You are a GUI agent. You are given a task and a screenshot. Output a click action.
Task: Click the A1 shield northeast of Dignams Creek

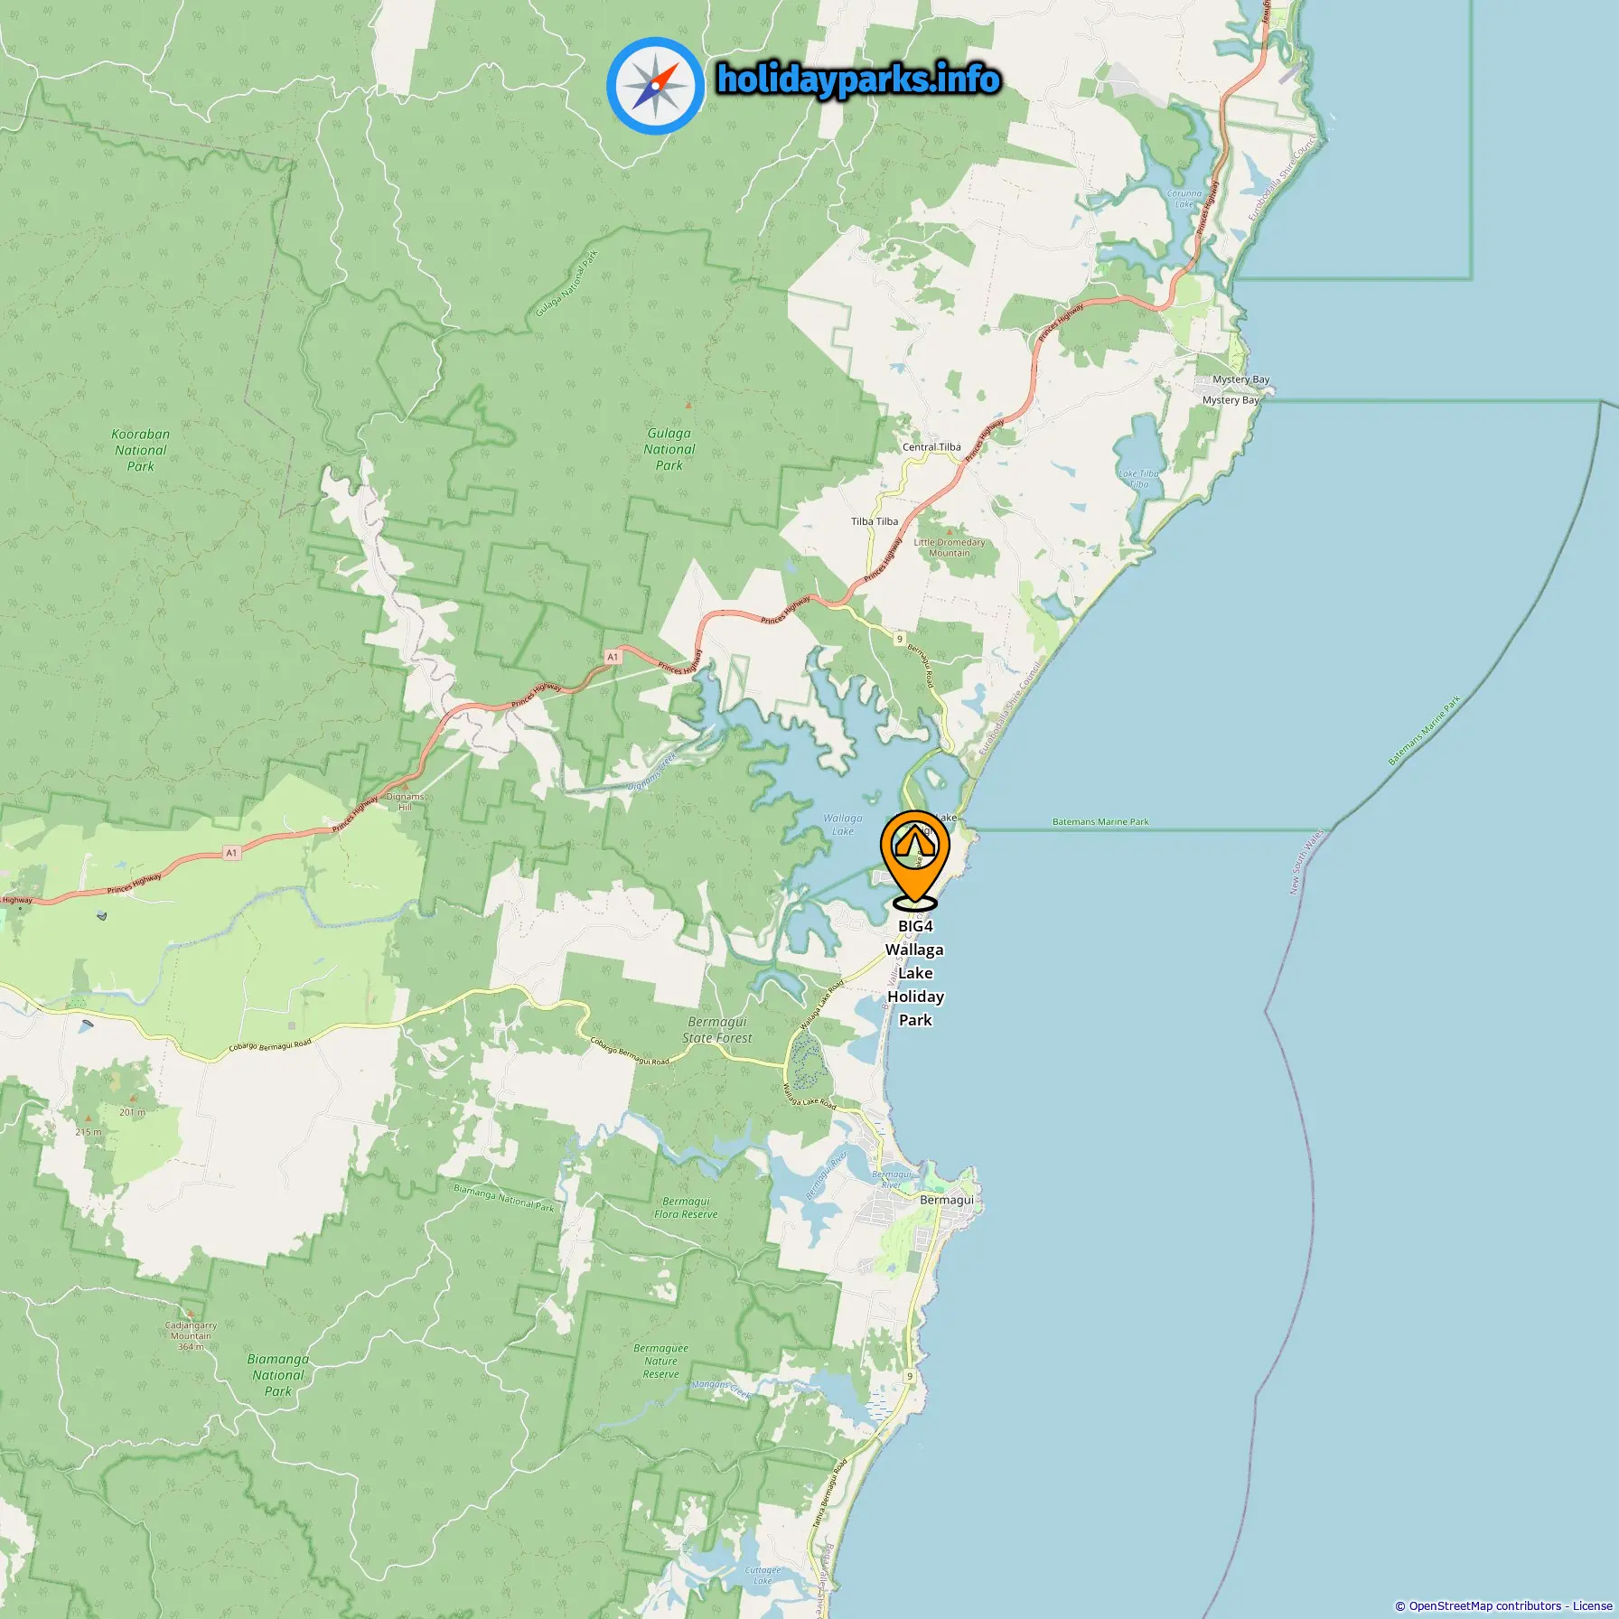click(x=613, y=657)
